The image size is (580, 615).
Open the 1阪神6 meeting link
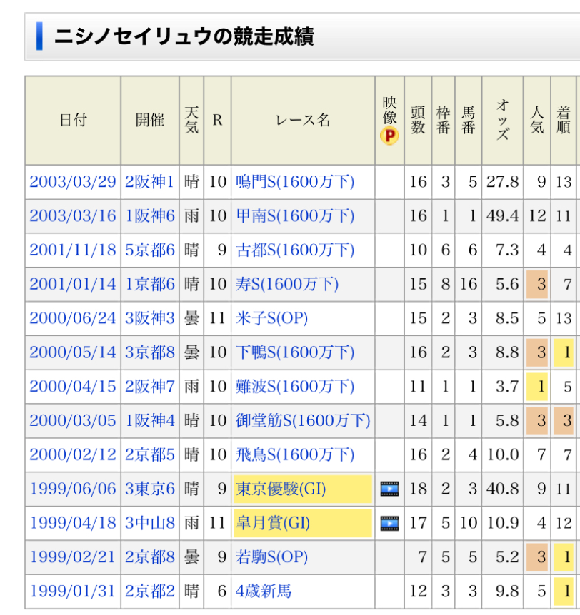149,215
